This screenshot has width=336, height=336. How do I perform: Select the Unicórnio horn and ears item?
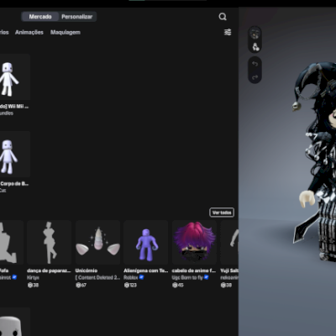click(97, 243)
